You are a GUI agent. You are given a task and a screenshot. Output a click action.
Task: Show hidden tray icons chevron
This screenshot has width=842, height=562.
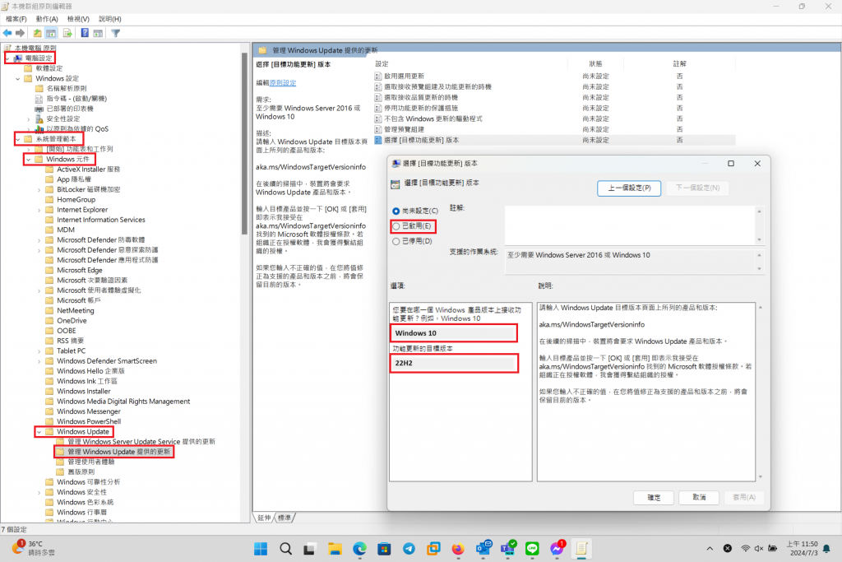click(x=710, y=549)
